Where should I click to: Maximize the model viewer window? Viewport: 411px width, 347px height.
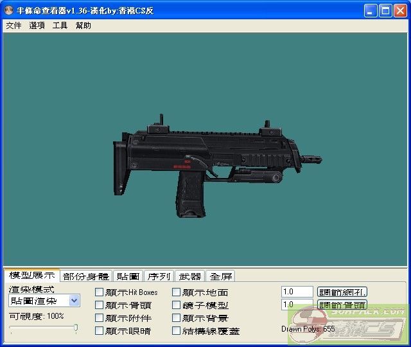coord(385,11)
